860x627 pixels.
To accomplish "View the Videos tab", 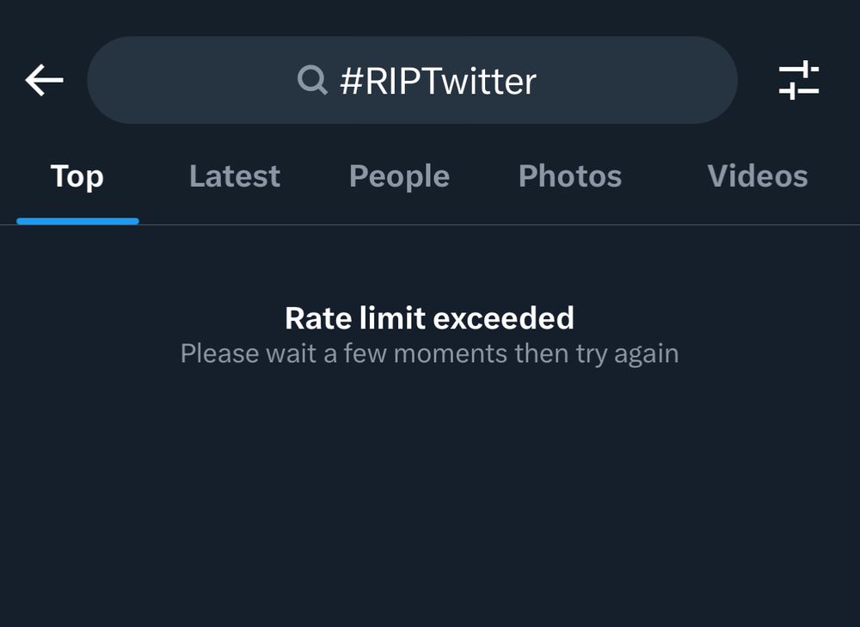I will pos(757,176).
